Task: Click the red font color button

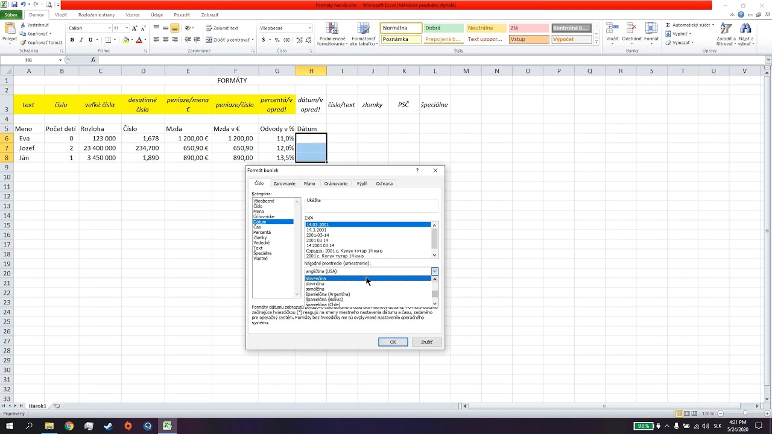Action: click(x=139, y=40)
